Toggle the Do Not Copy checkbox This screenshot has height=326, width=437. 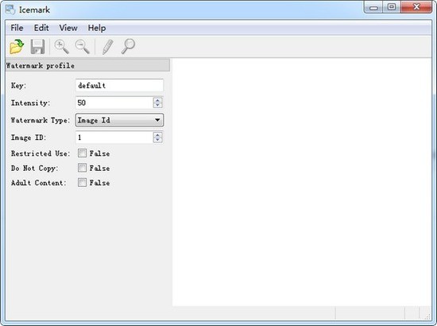tap(82, 168)
